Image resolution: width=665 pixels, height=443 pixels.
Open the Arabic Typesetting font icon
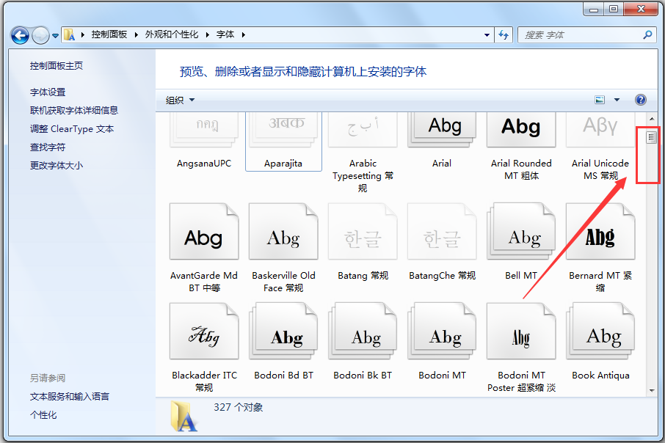tap(363, 130)
